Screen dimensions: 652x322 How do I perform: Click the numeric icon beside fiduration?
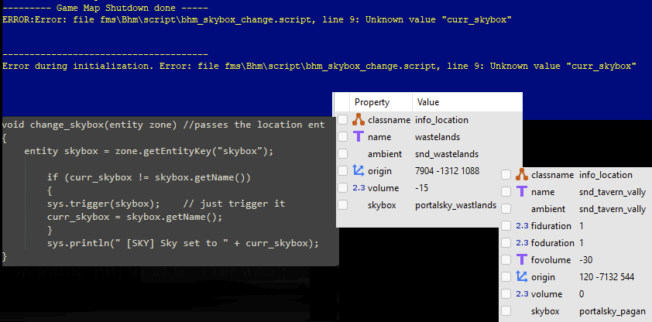coord(522,226)
